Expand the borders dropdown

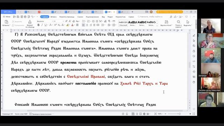(x=116, y=25)
